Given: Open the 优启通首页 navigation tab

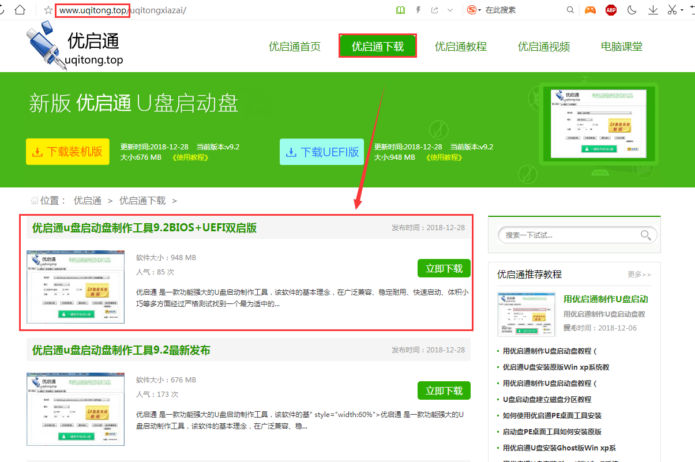Looking at the screenshot, I should pos(295,47).
